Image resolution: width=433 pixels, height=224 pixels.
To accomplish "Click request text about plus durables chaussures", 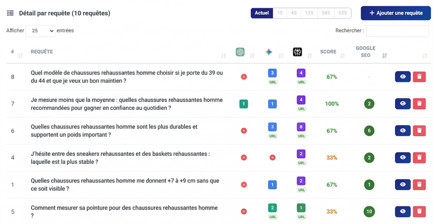I will click(x=114, y=130).
